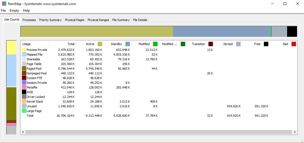Click the Modified No-Write dark green swatch
Screen dimensions: 304x143
[183, 44]
